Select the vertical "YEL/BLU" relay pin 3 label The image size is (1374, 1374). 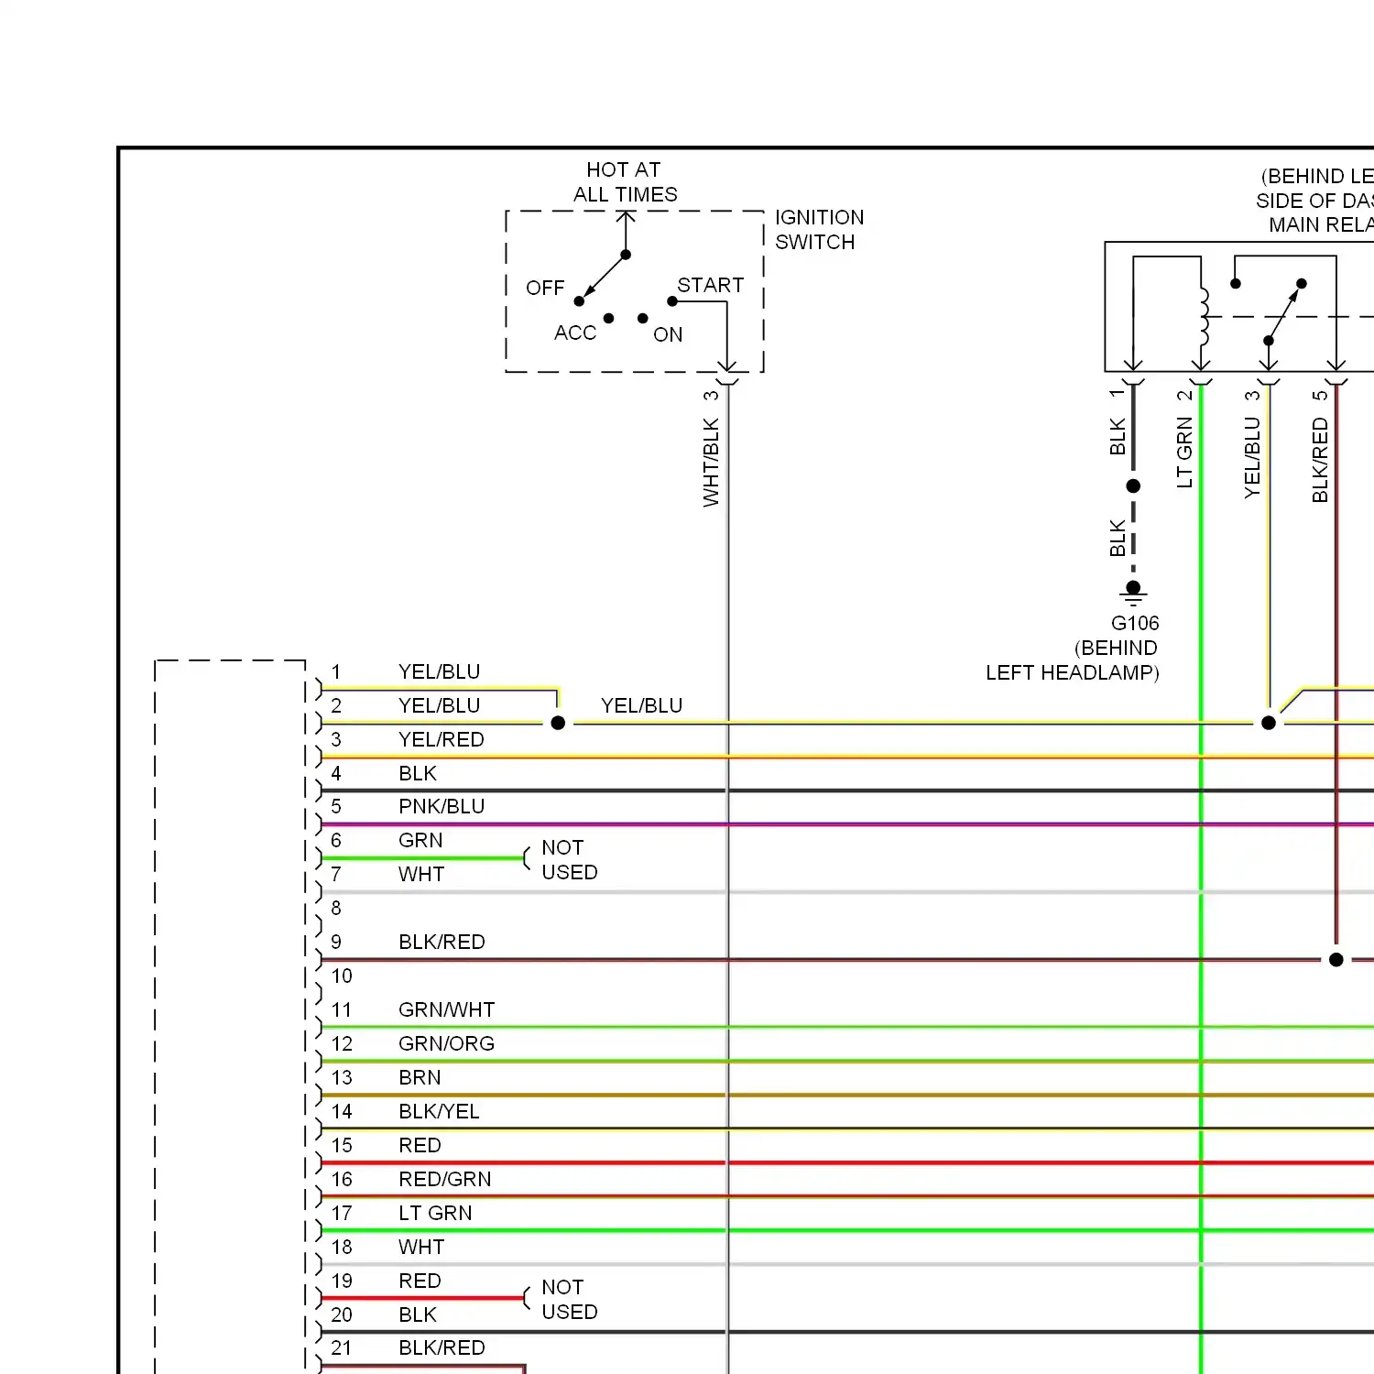pos(1253,458)
